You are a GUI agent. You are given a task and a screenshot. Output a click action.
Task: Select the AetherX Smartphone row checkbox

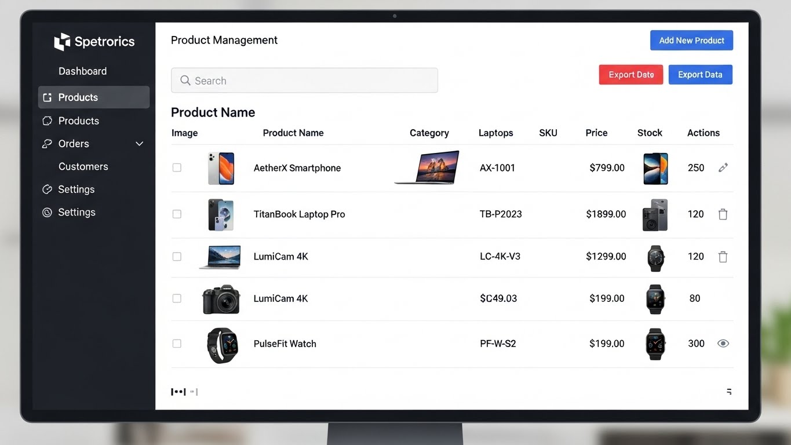tap(177, 167)
